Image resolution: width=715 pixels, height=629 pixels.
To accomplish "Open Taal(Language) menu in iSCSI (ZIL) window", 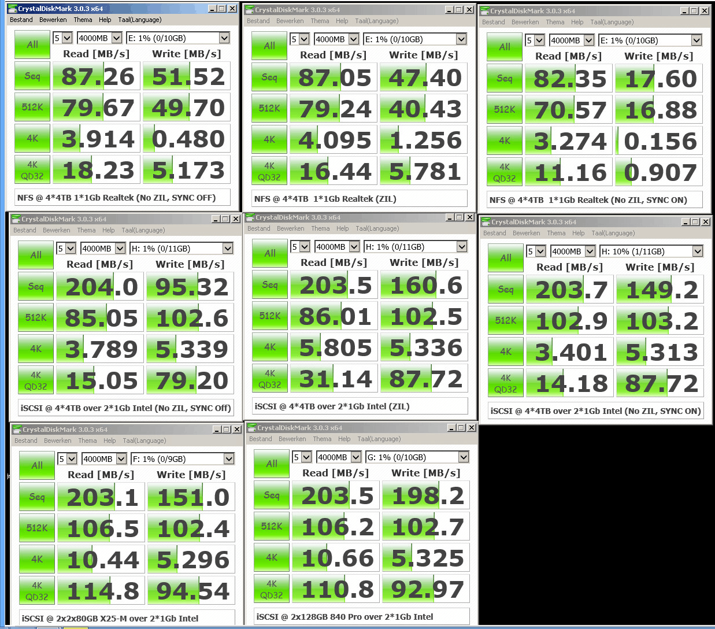I will pyautogui.click(x=377, y=228).
